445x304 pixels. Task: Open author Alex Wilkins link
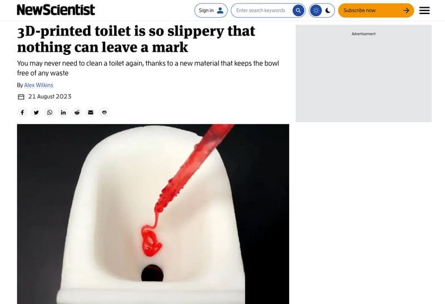point(38,85)
